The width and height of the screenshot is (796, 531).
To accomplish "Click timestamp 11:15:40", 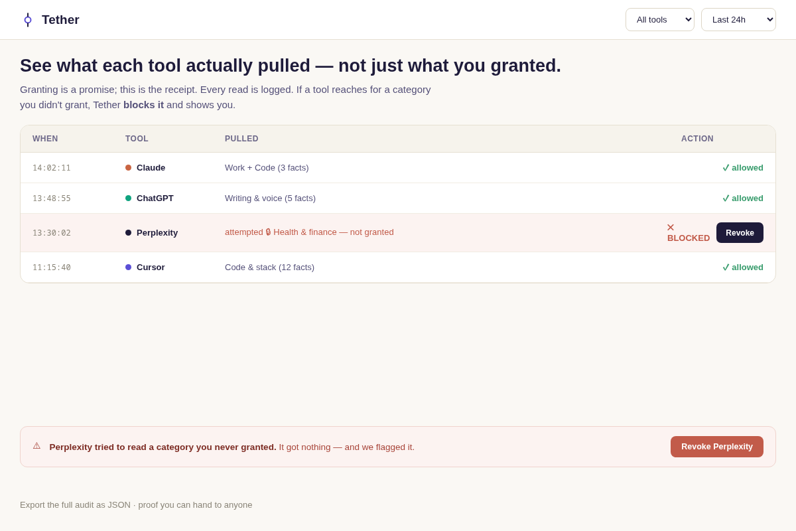I will (52, 267).
